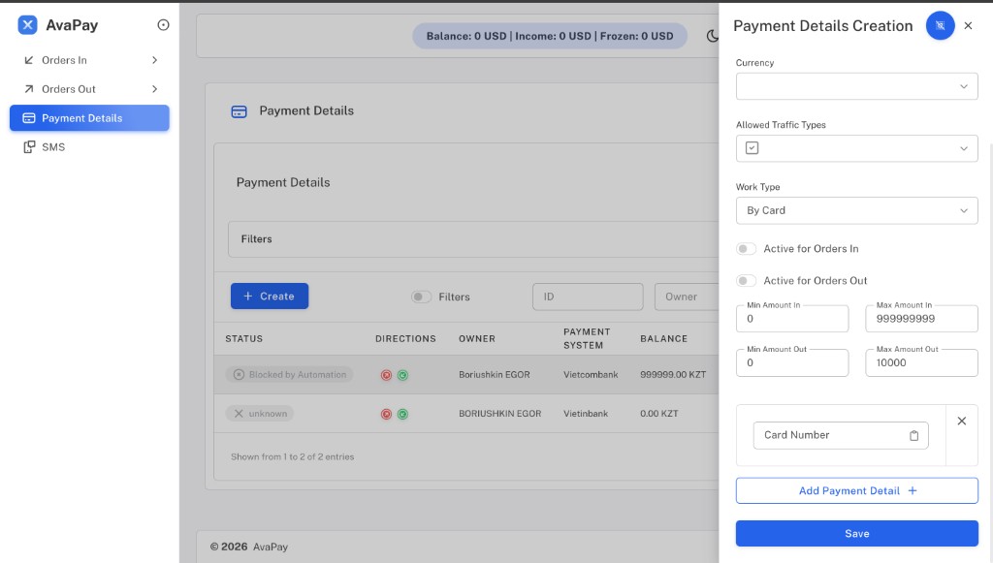This screenshot has height=563, width=993.
Task: Close the Payment Details Creation panel
Action: click(968, 25)
